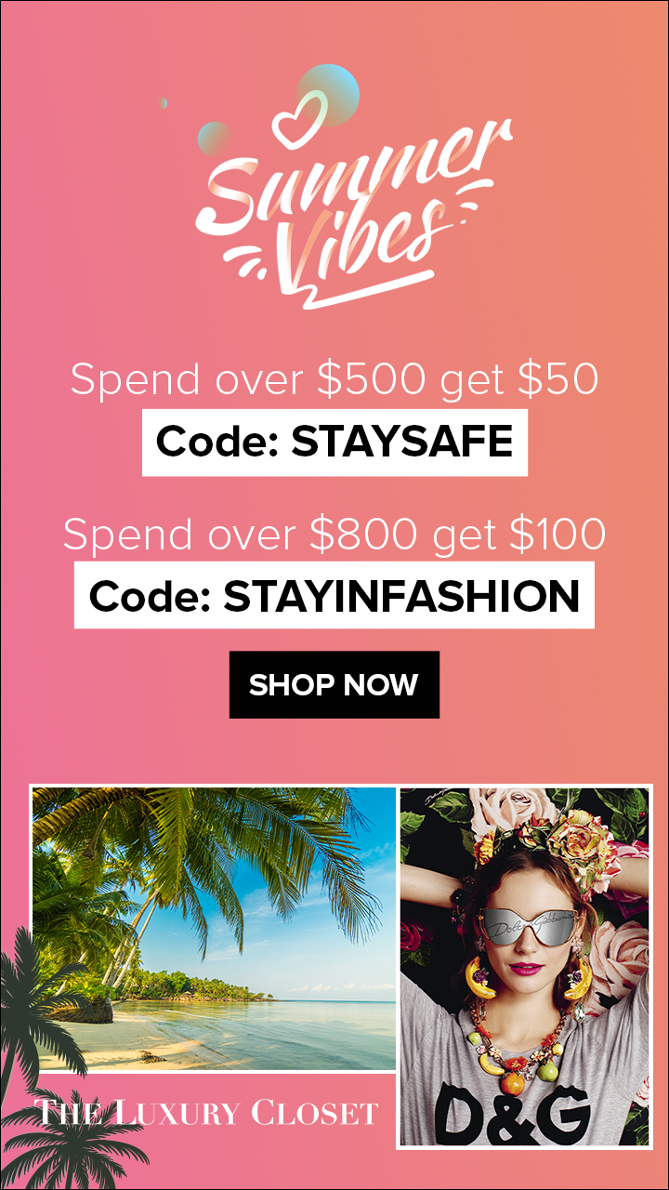The image size is (669, 1190).
Task: Open the tropical beach photo
Action: point(214,929)
